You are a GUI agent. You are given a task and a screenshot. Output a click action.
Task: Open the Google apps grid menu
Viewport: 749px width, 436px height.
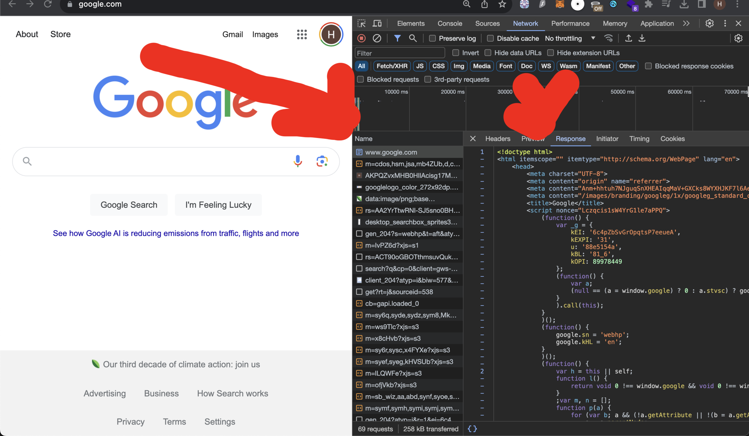click(302, 34)
